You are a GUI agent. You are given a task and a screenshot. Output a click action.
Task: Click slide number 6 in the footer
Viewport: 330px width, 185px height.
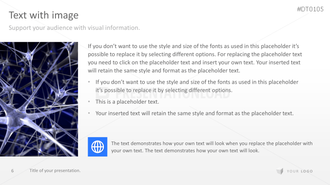tap(13, 171)
